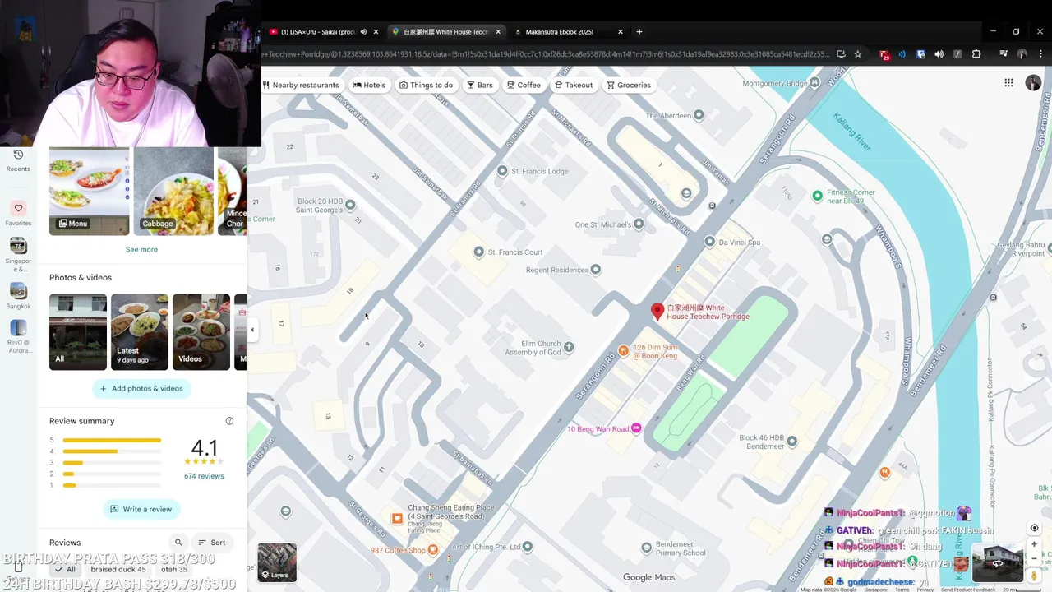Click the See more link
Image resolution: width=1052 pixels, height=592 pixels.
[141, 249]
